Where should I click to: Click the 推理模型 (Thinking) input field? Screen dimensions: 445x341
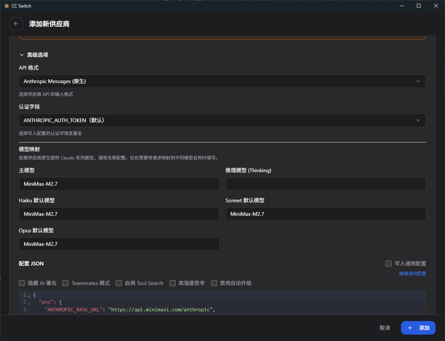click(x=325, y=184)
